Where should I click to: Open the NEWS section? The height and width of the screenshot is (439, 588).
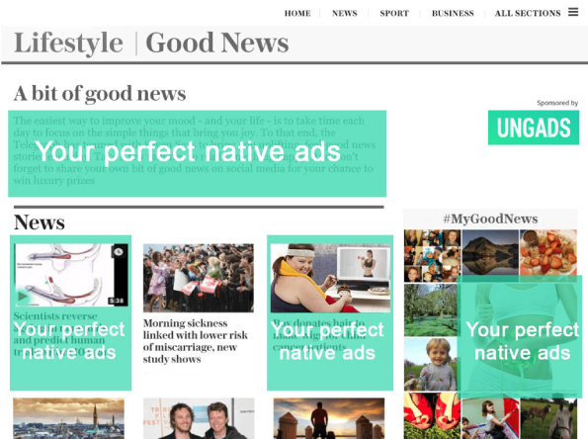click(344, 13)
